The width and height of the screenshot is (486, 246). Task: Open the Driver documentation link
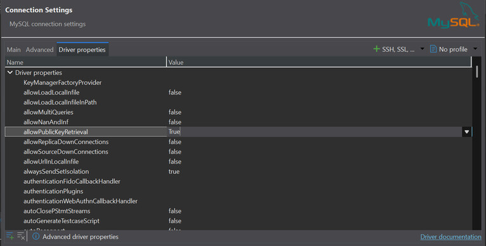pyautogui.click(x=451, y=236)
